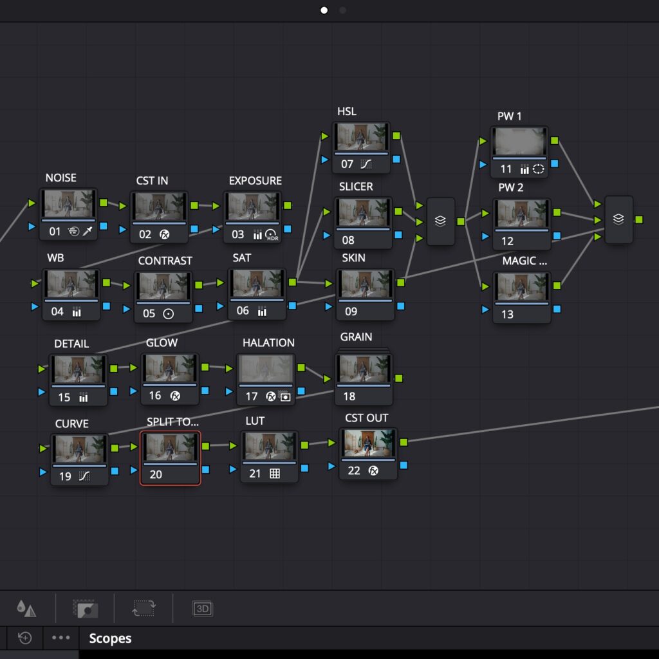Open the 3D stereoscopic palette icon
The height and width of the screenshot is (659, 659).
(202, 608)
